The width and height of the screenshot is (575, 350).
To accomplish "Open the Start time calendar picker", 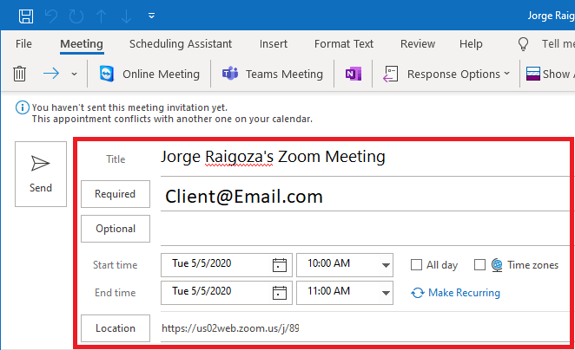I will tap(280, 265).
